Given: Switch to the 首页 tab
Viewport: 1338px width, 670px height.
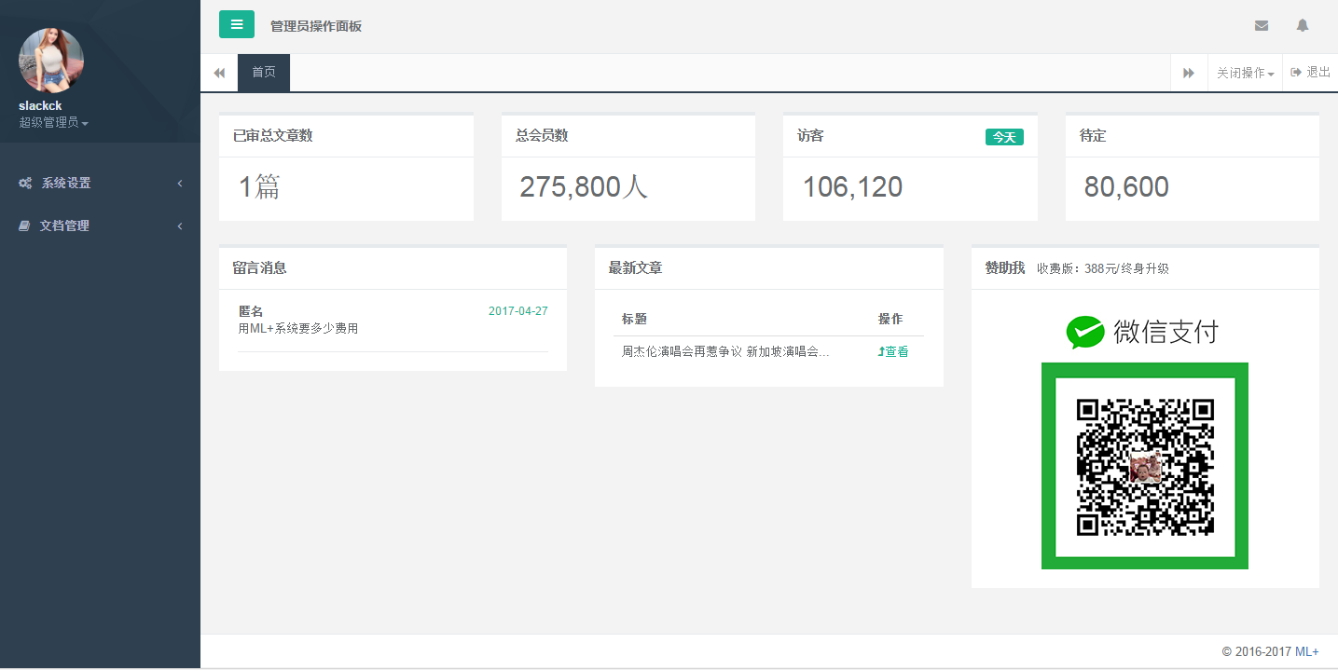Looking at the screenshot, I should tap(264, 73).
